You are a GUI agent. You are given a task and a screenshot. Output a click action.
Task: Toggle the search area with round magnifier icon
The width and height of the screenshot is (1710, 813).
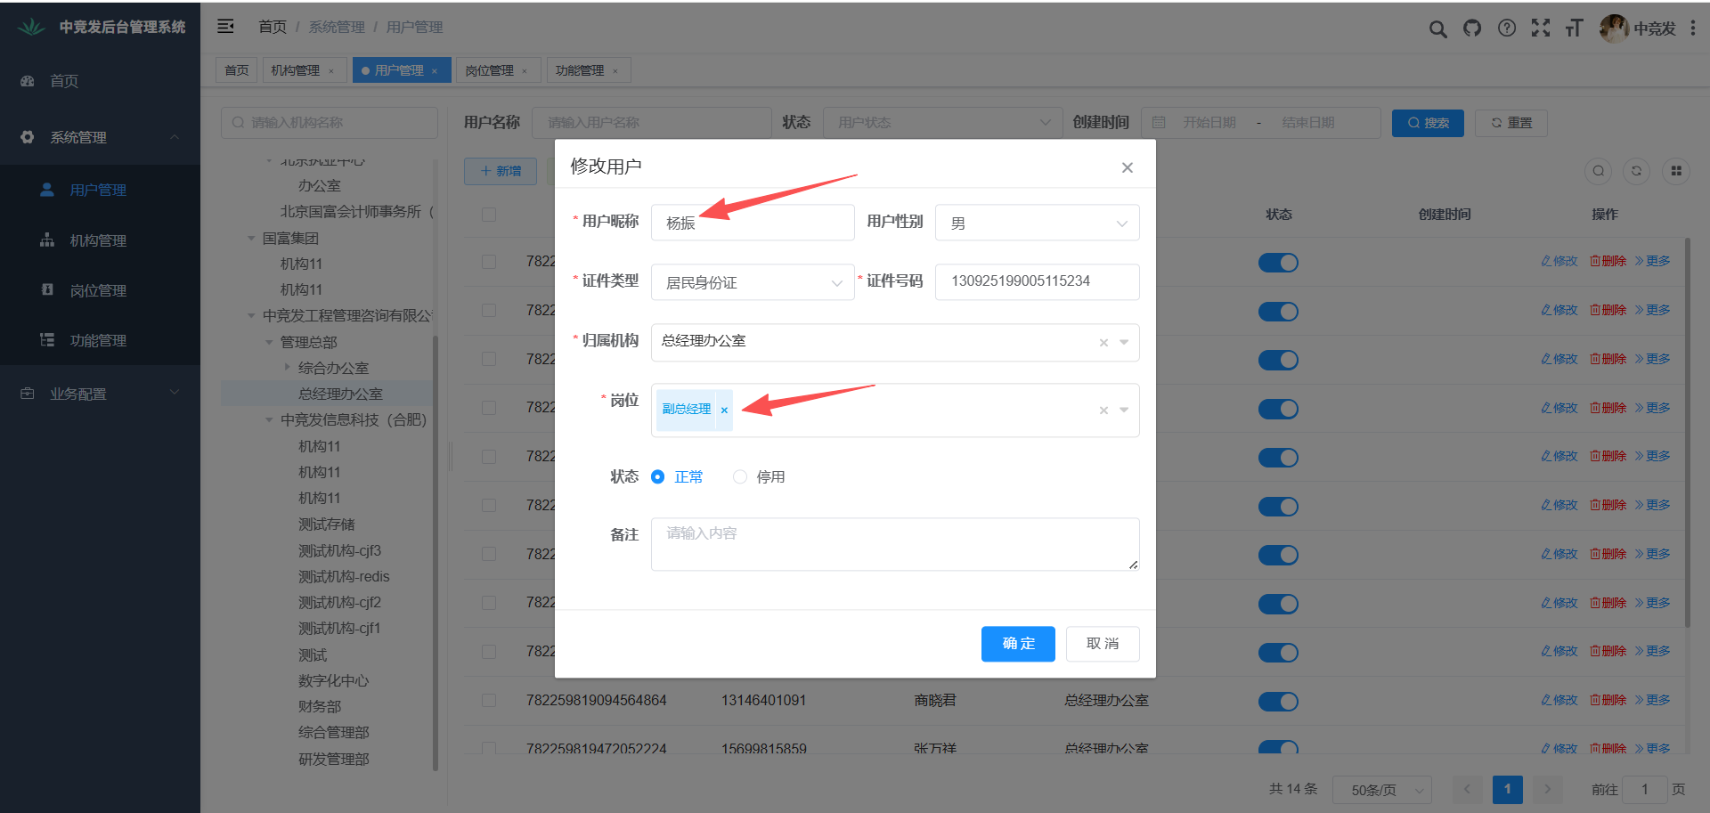(x=1599, y=171)
